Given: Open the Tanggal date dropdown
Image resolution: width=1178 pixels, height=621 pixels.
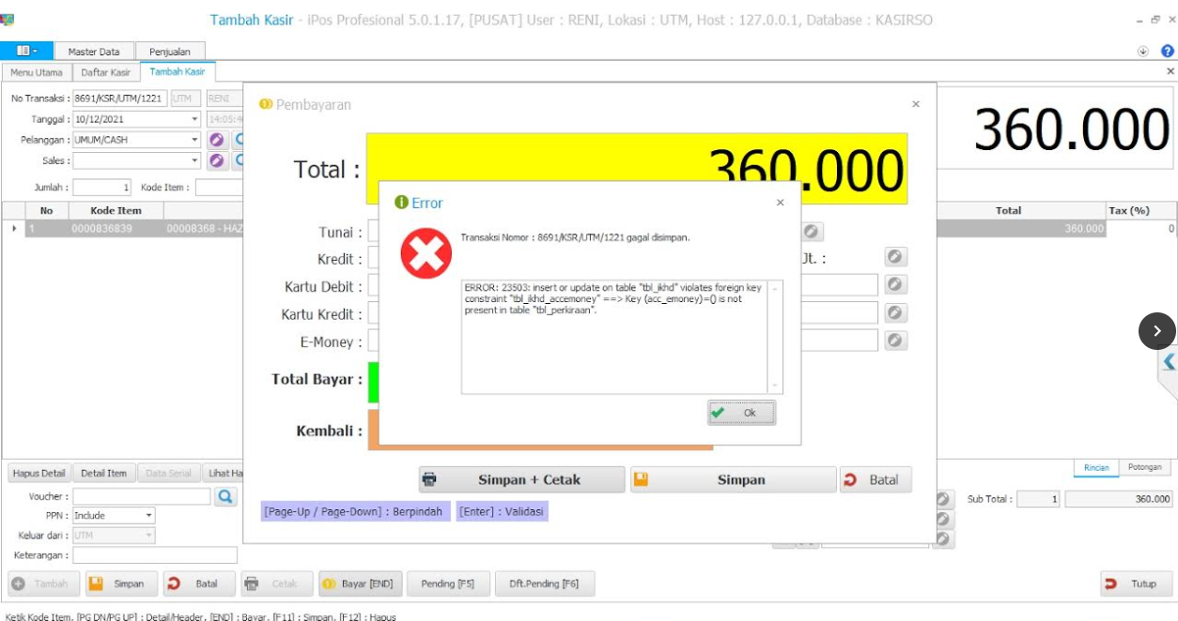Looking at the screenshot, I should tap(195, 119).
